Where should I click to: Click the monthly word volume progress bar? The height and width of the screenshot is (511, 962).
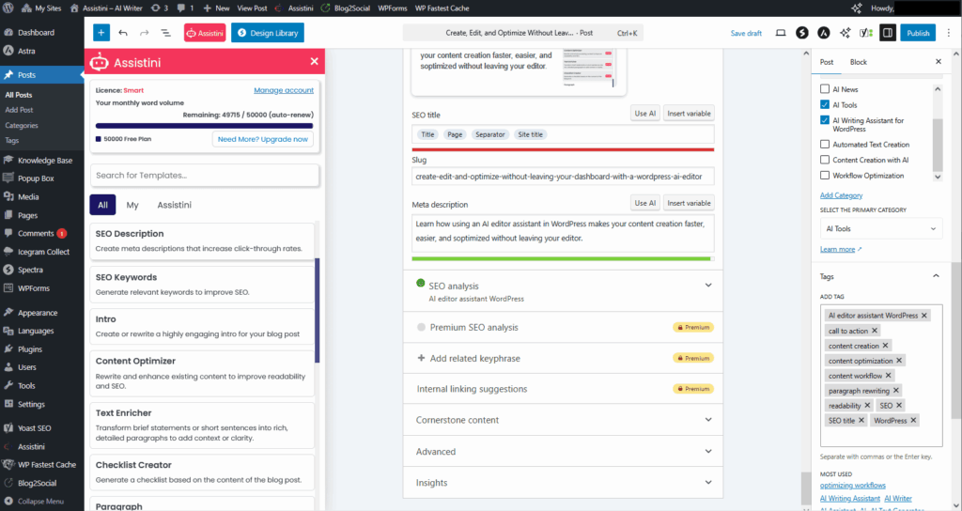click(204, 126)
